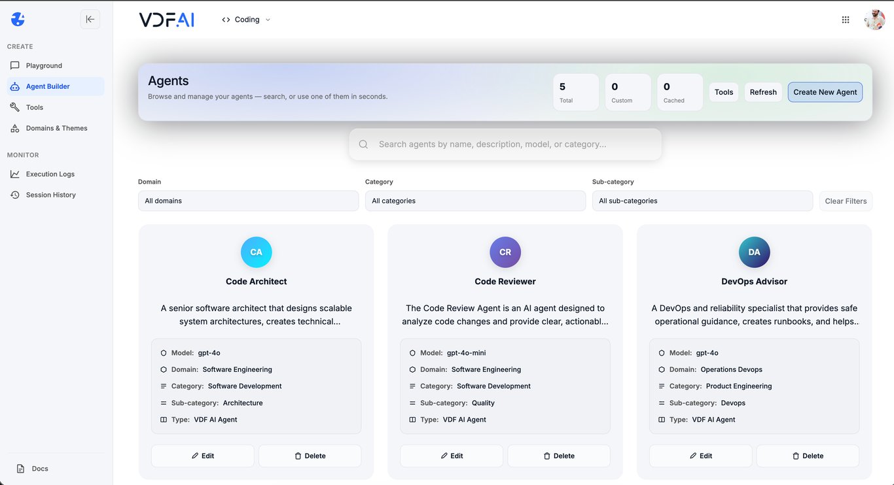
Task: Open the Docs link at bottom left
Action: click(31, 468)
